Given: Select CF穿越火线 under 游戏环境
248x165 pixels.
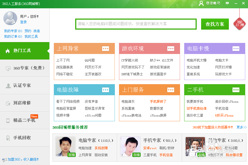Looking at the screenshot, I should tap(130, 60).
